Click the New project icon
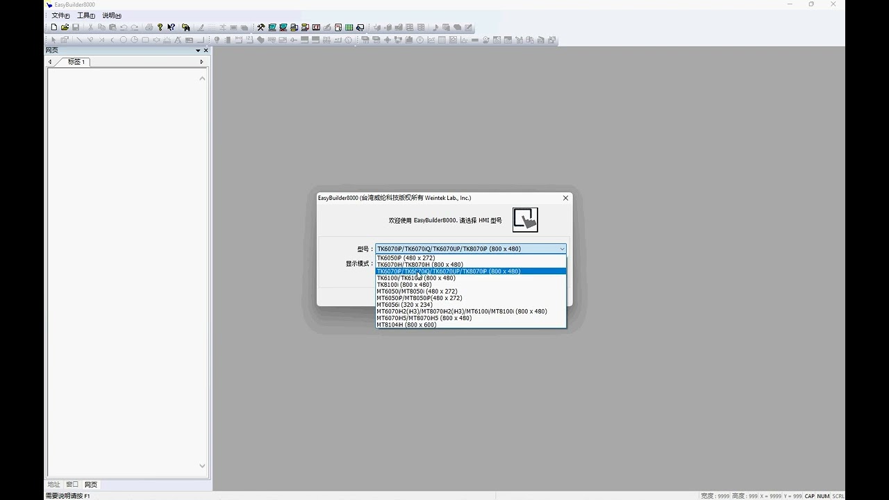The width and height of the screenshot is (889, 500). 54,27
